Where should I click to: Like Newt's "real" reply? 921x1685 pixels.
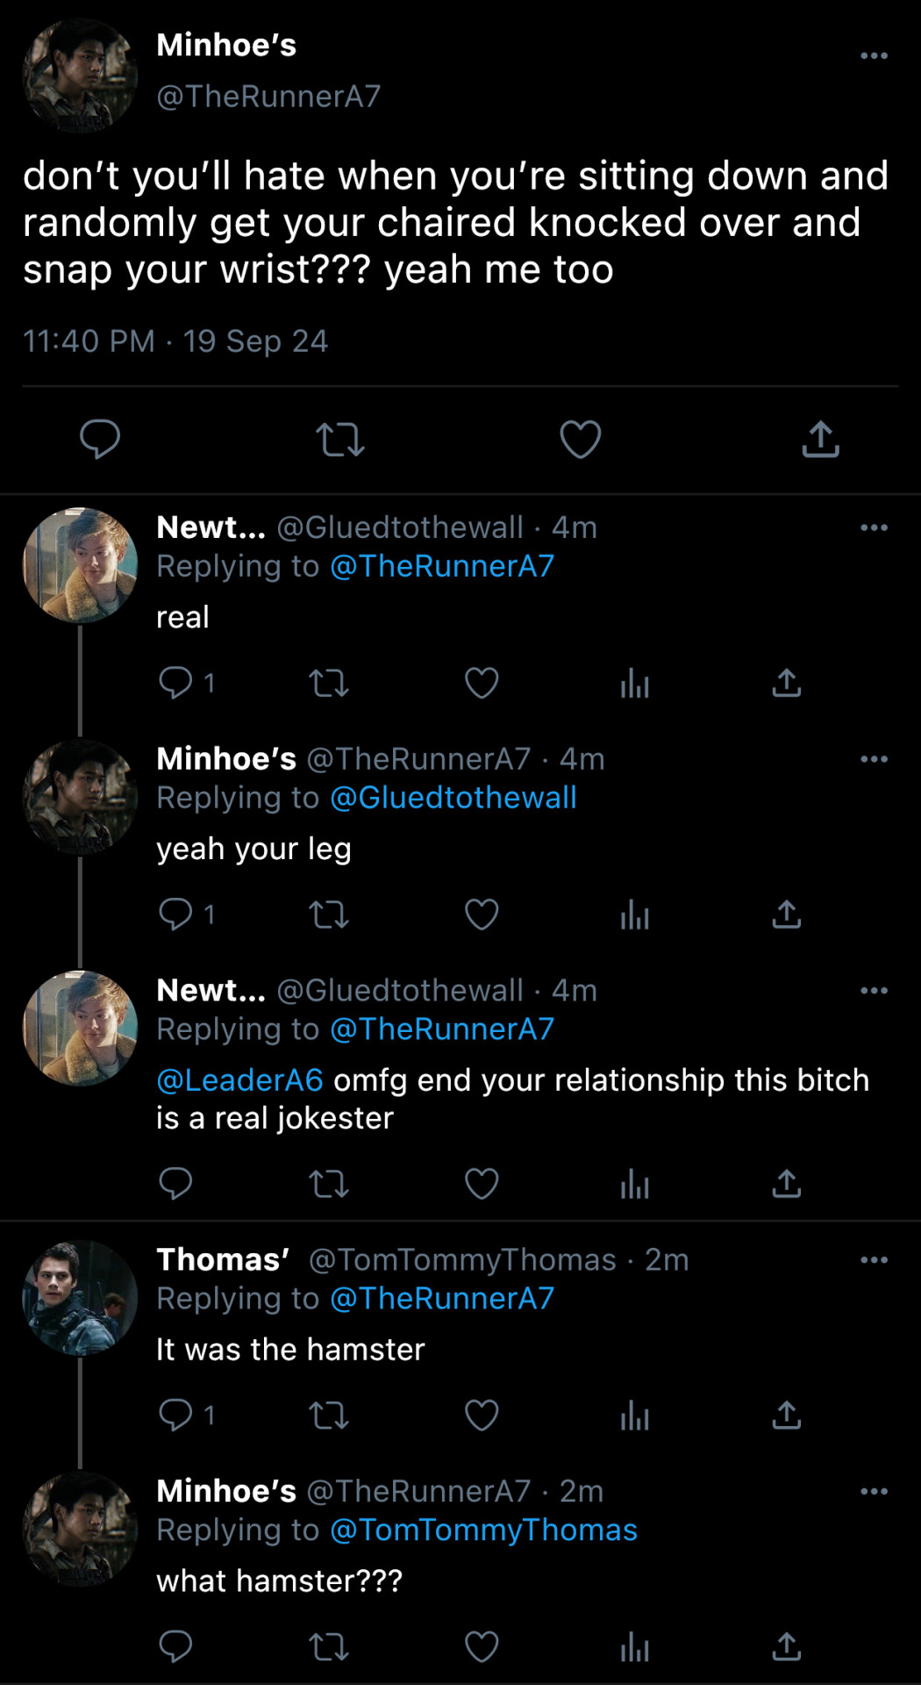click(x=482, y=683)
